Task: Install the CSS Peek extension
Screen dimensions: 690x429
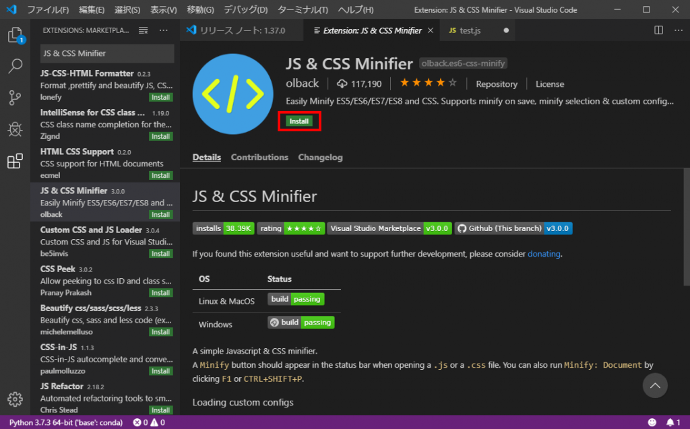Action: (160, 292)
